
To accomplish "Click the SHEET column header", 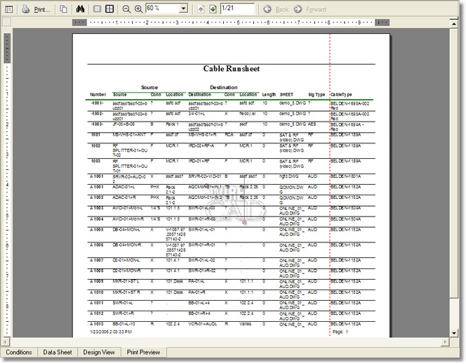I will 286,95.
